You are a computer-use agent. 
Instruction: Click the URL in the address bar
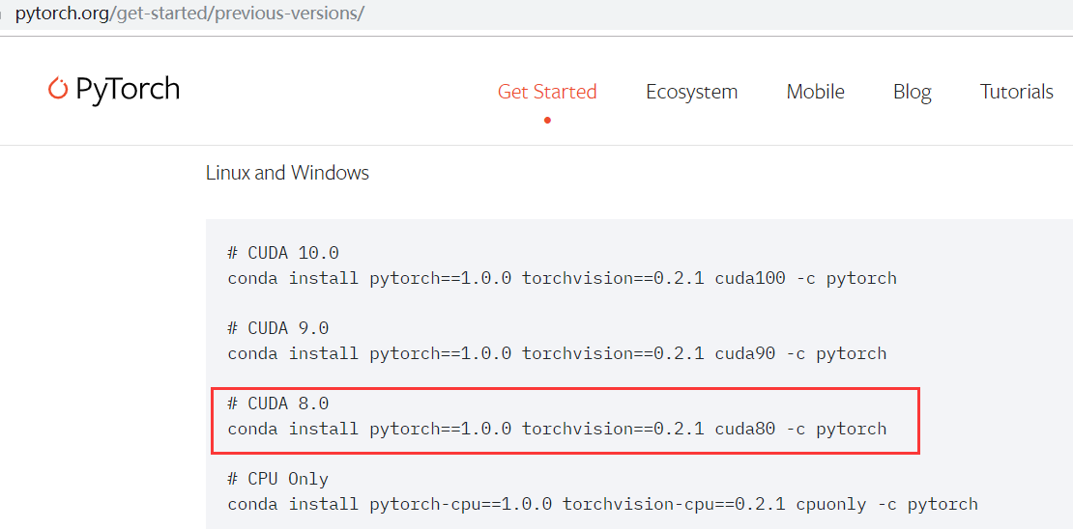[x=189, y=14]
